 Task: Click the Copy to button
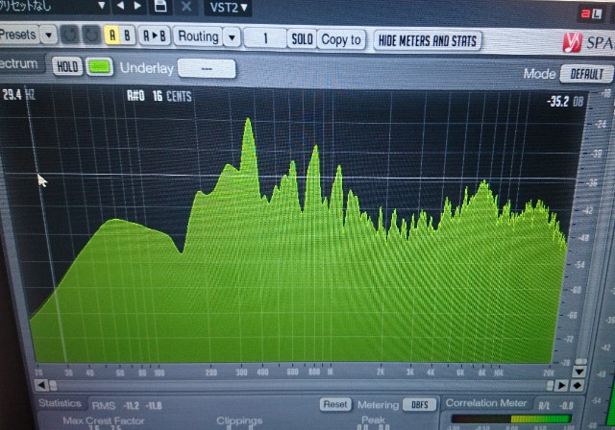pyautogui.click(x=341, y=39)
